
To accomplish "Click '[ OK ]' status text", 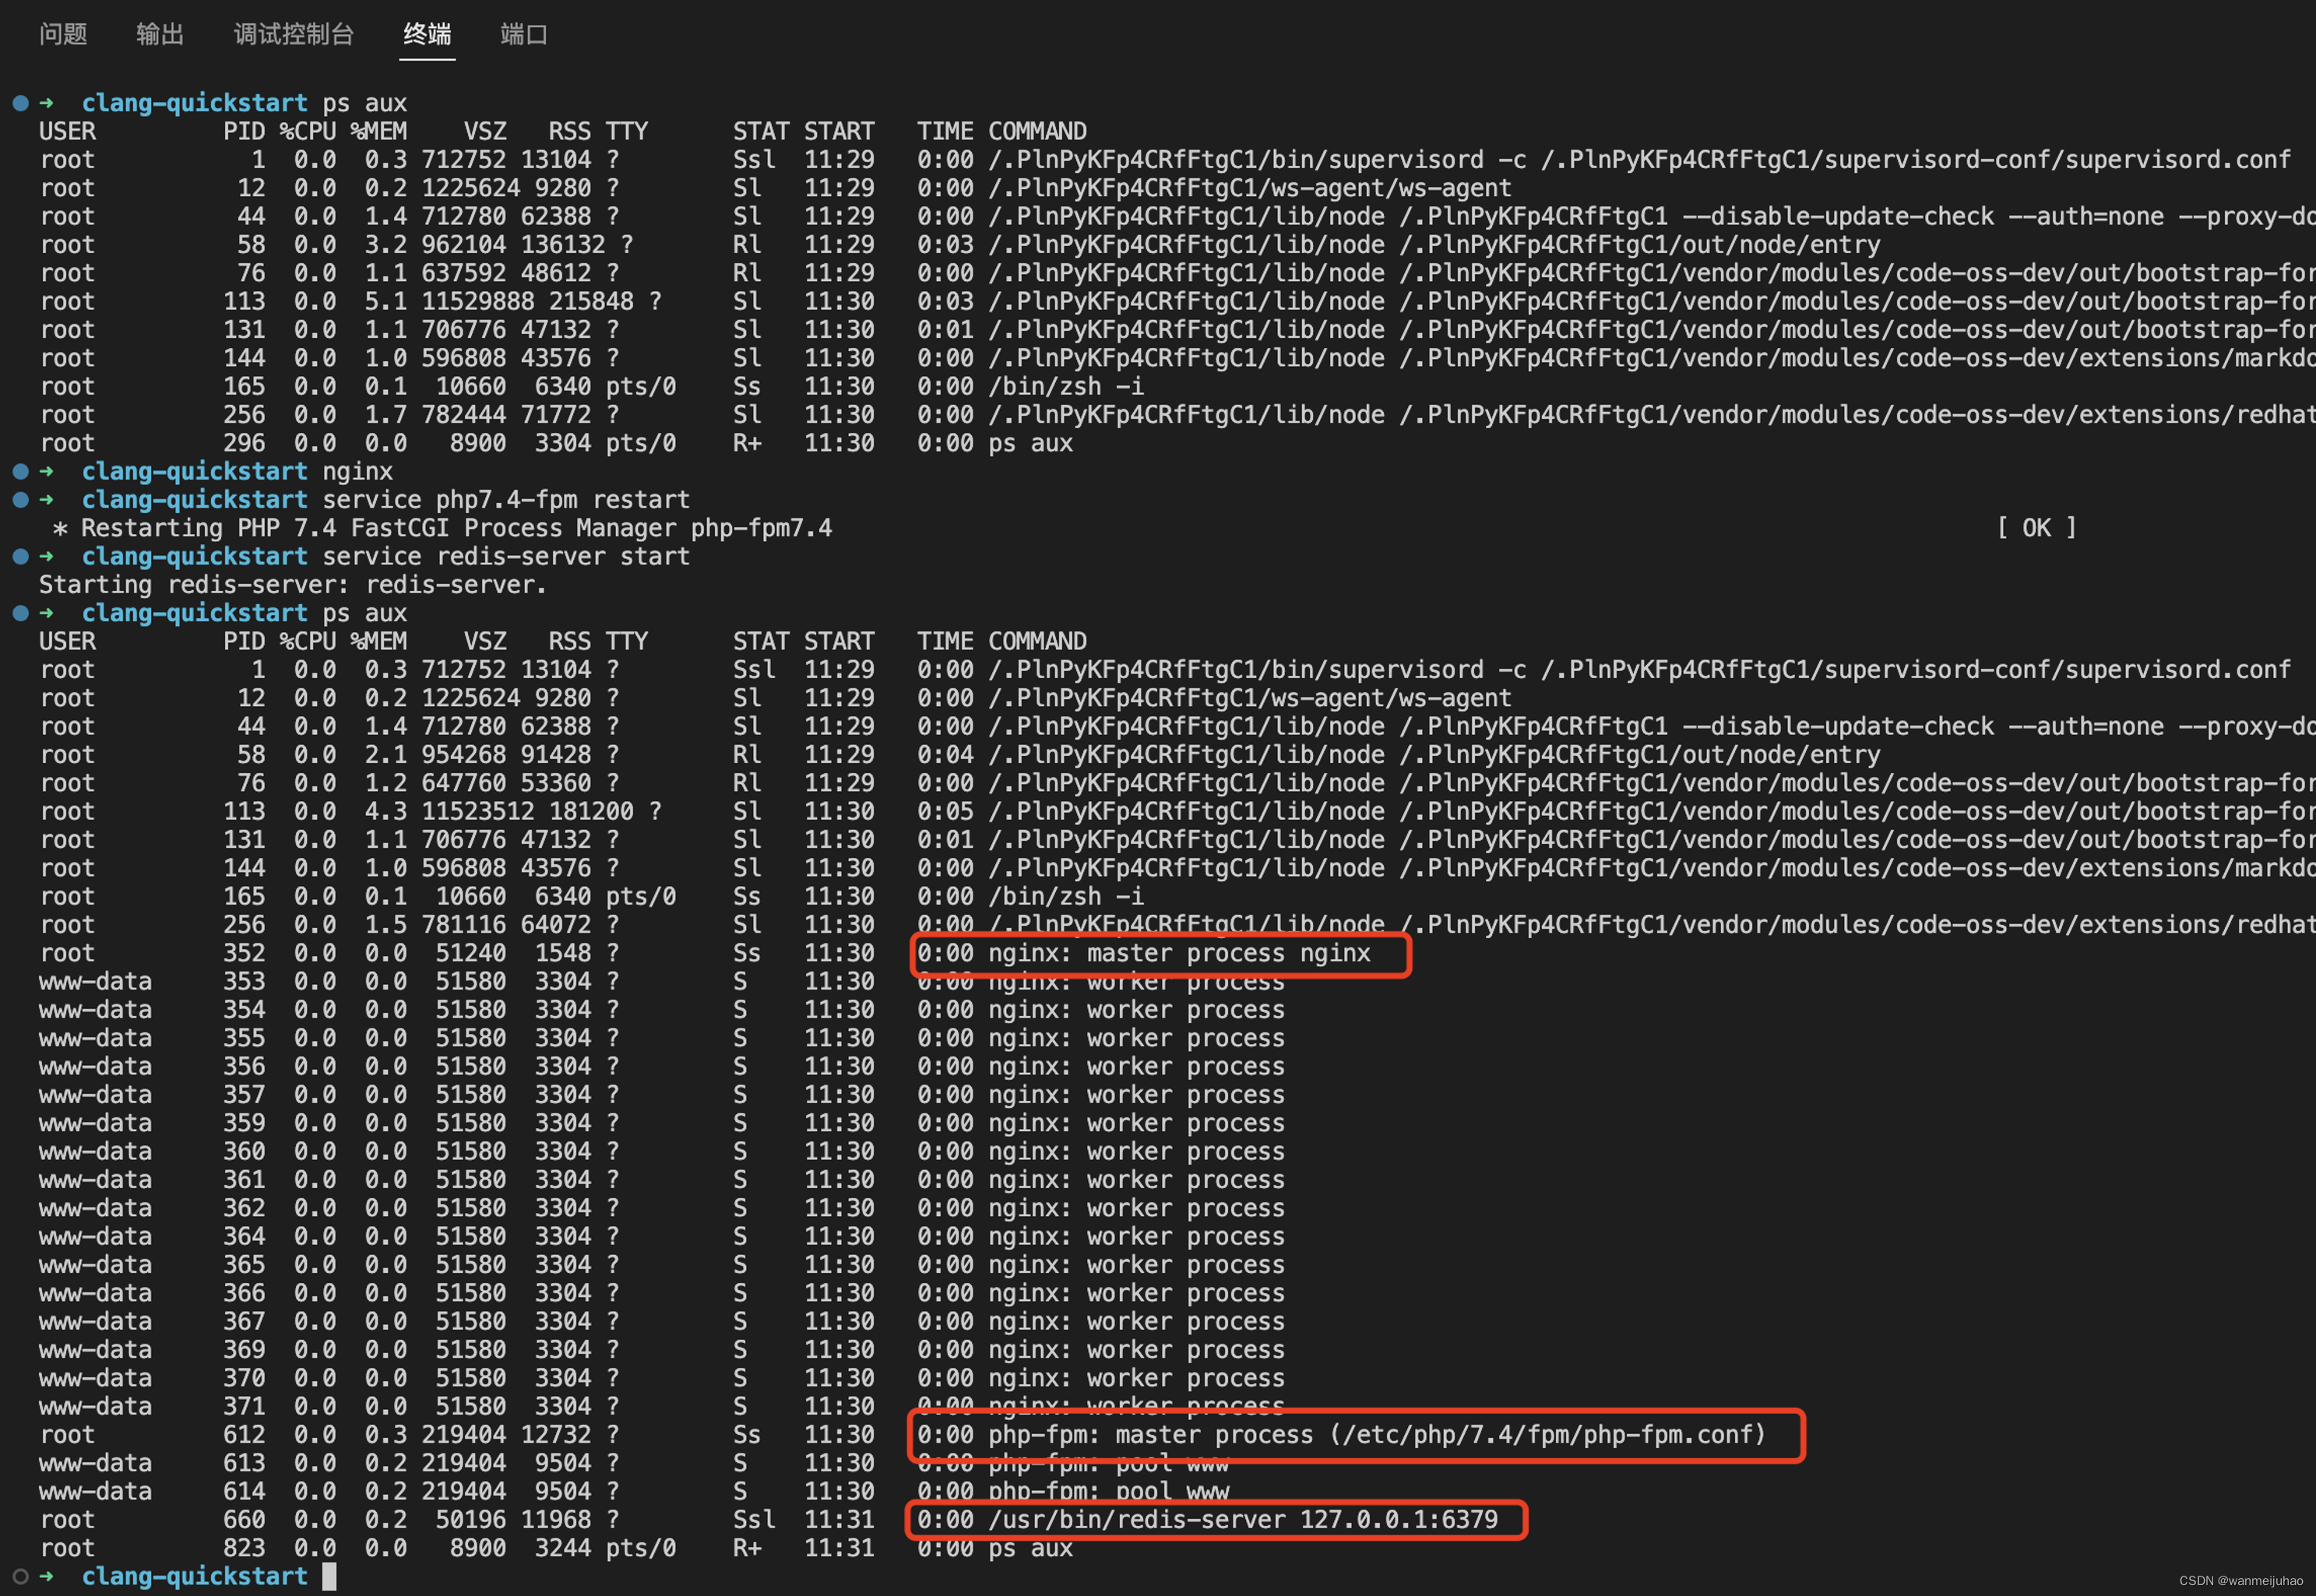I will (x=2036, y=528).
